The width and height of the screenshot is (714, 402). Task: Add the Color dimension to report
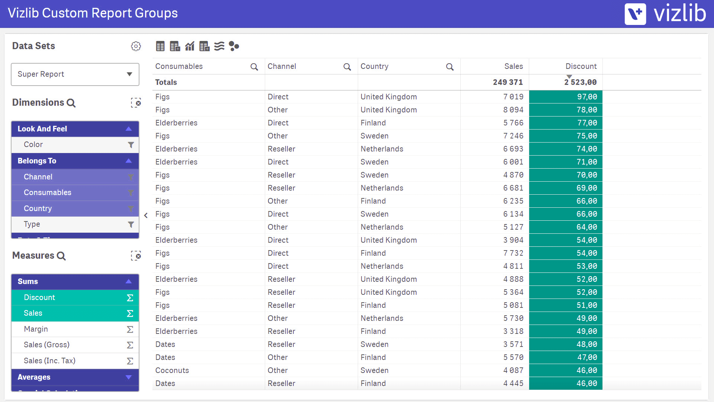(x=75, y=145)
